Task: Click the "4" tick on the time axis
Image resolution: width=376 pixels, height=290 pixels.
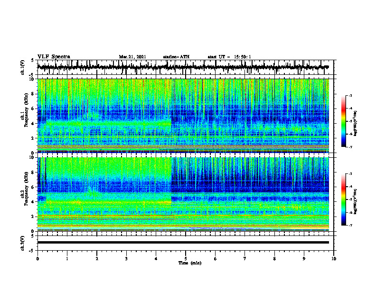Action: (x=156, y=259)
